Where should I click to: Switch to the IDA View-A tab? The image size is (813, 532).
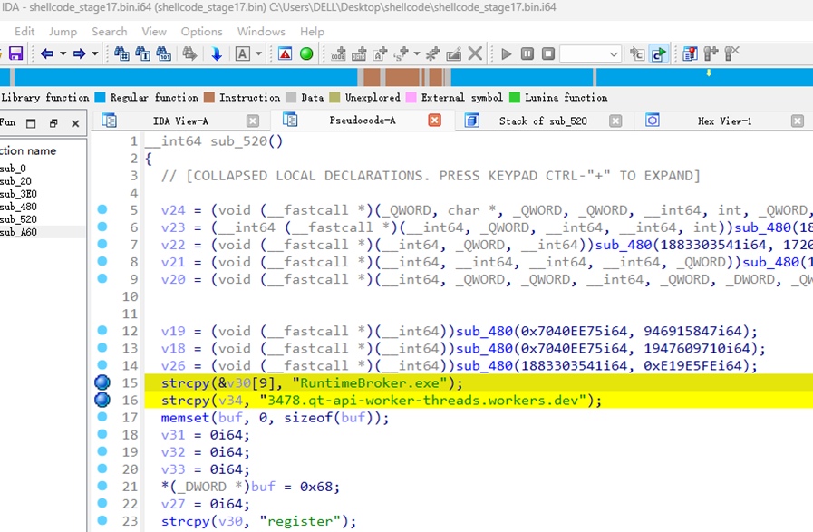[x=180, y=121]
